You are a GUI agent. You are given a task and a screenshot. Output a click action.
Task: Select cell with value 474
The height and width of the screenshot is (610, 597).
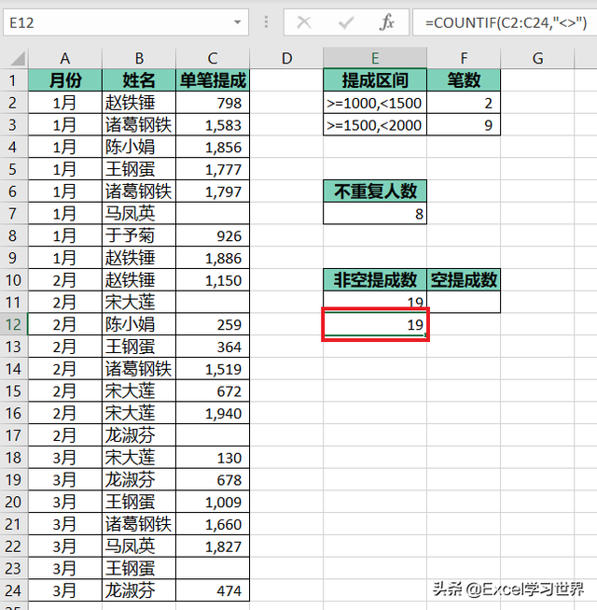pyautogui.click(x=213, y=590)
